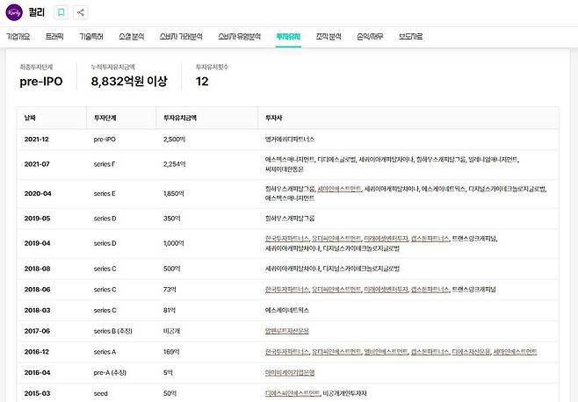Click the 1,000억 amount cell
The width and height of the screenshot is (578, 402).
pyautogui.click(x=174, y=243)
